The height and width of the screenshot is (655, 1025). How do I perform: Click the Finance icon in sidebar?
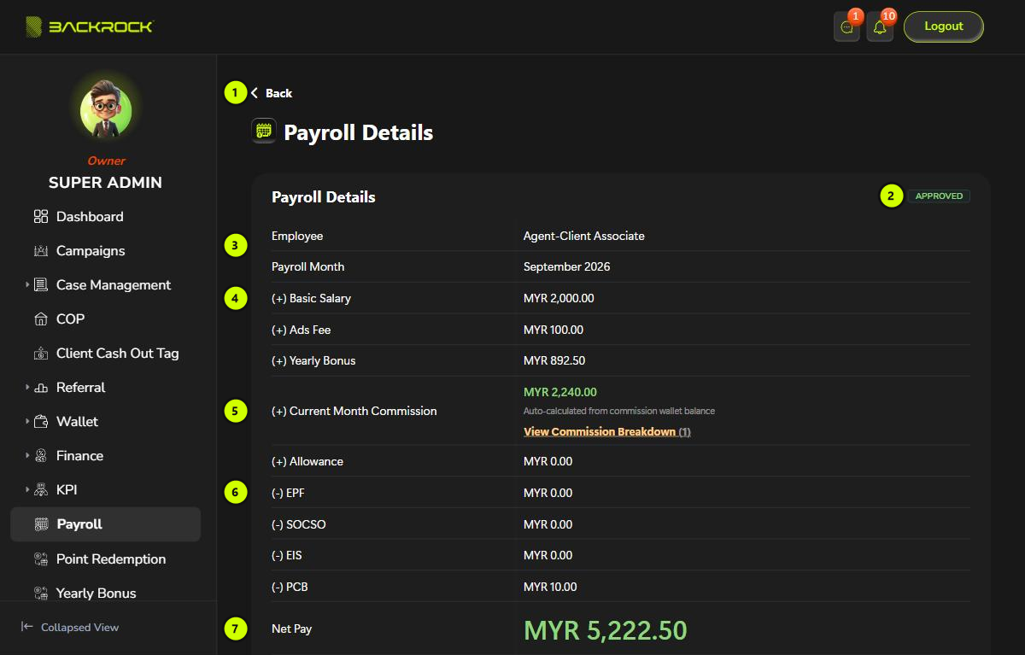click(x=41, y=456)
